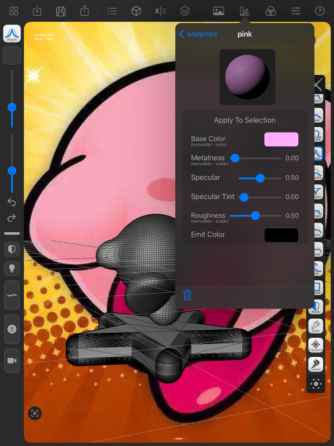Open the Base Color pink swatch
334x446 pixels.
(x=281, y=139)
